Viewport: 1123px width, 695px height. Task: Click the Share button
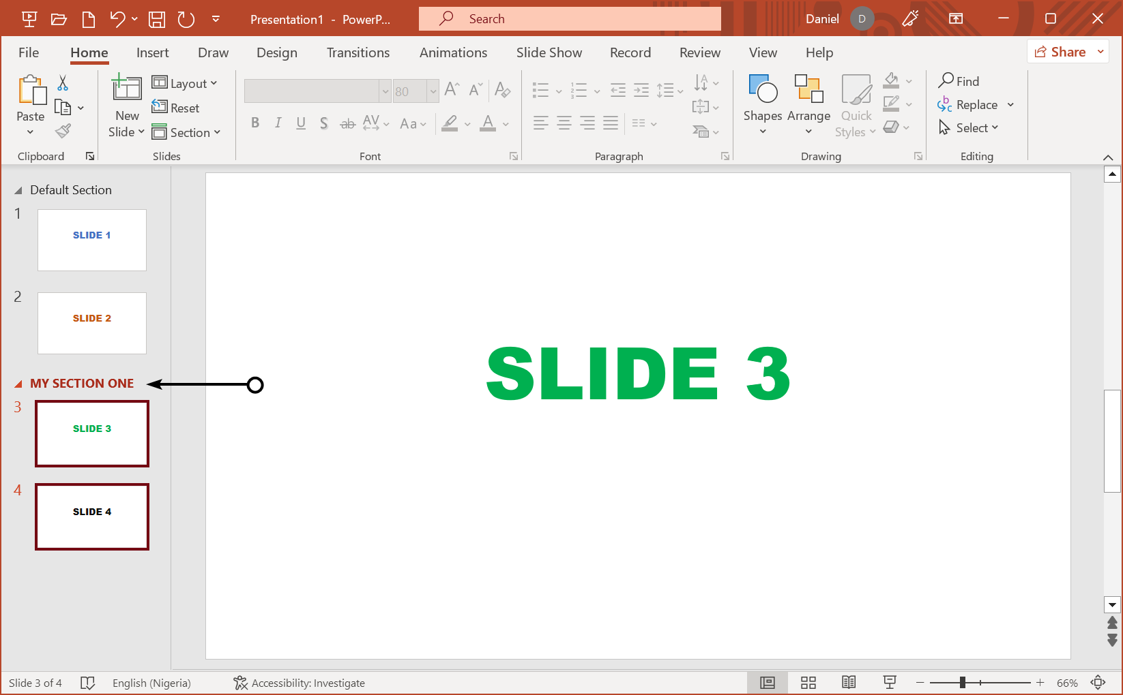[x=1062, y=51]
